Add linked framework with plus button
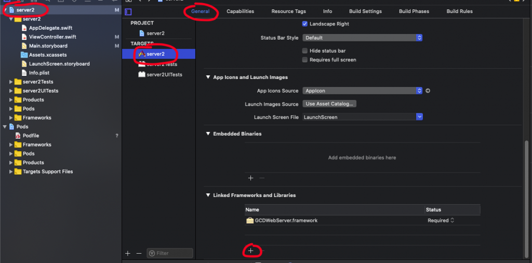532x263 pixels. [250, 251]
